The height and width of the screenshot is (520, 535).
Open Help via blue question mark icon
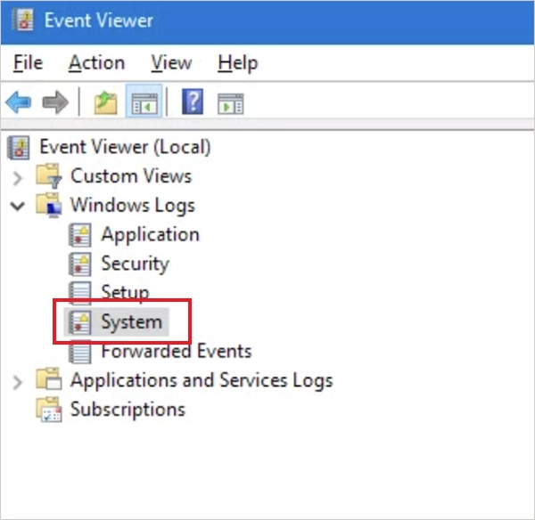click(x=193, y=102)
